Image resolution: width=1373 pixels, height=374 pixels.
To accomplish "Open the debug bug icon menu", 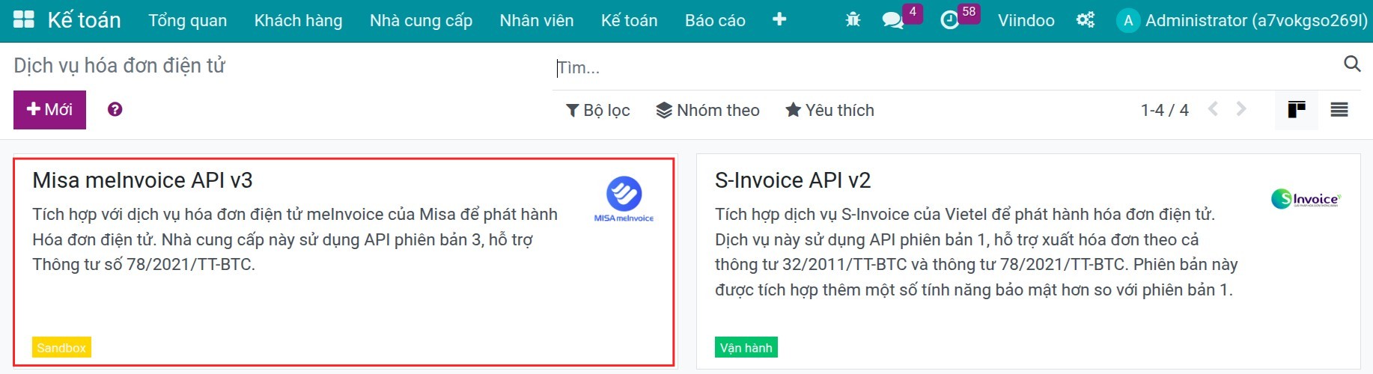I will coord(853,20).
